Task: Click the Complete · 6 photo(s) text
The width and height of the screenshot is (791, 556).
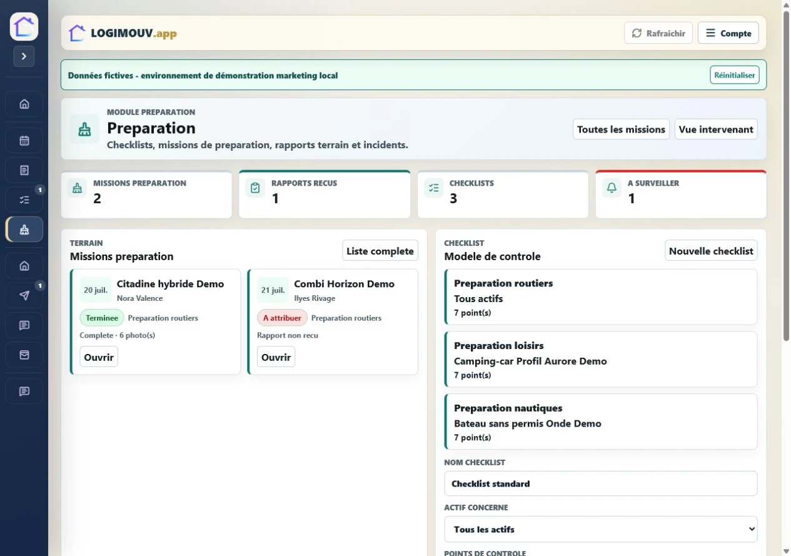Action: (x=118, y=335)
